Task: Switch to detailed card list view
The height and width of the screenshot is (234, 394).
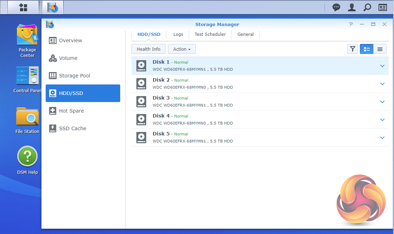Action: [x=367, y=49]
